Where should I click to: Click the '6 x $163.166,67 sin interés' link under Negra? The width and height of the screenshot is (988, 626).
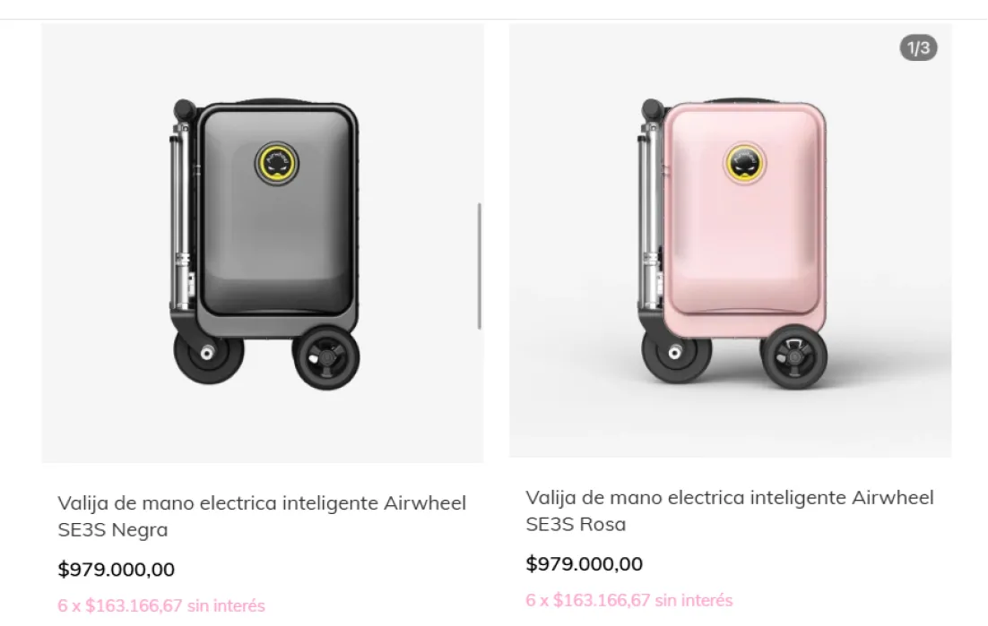point(160,605)
